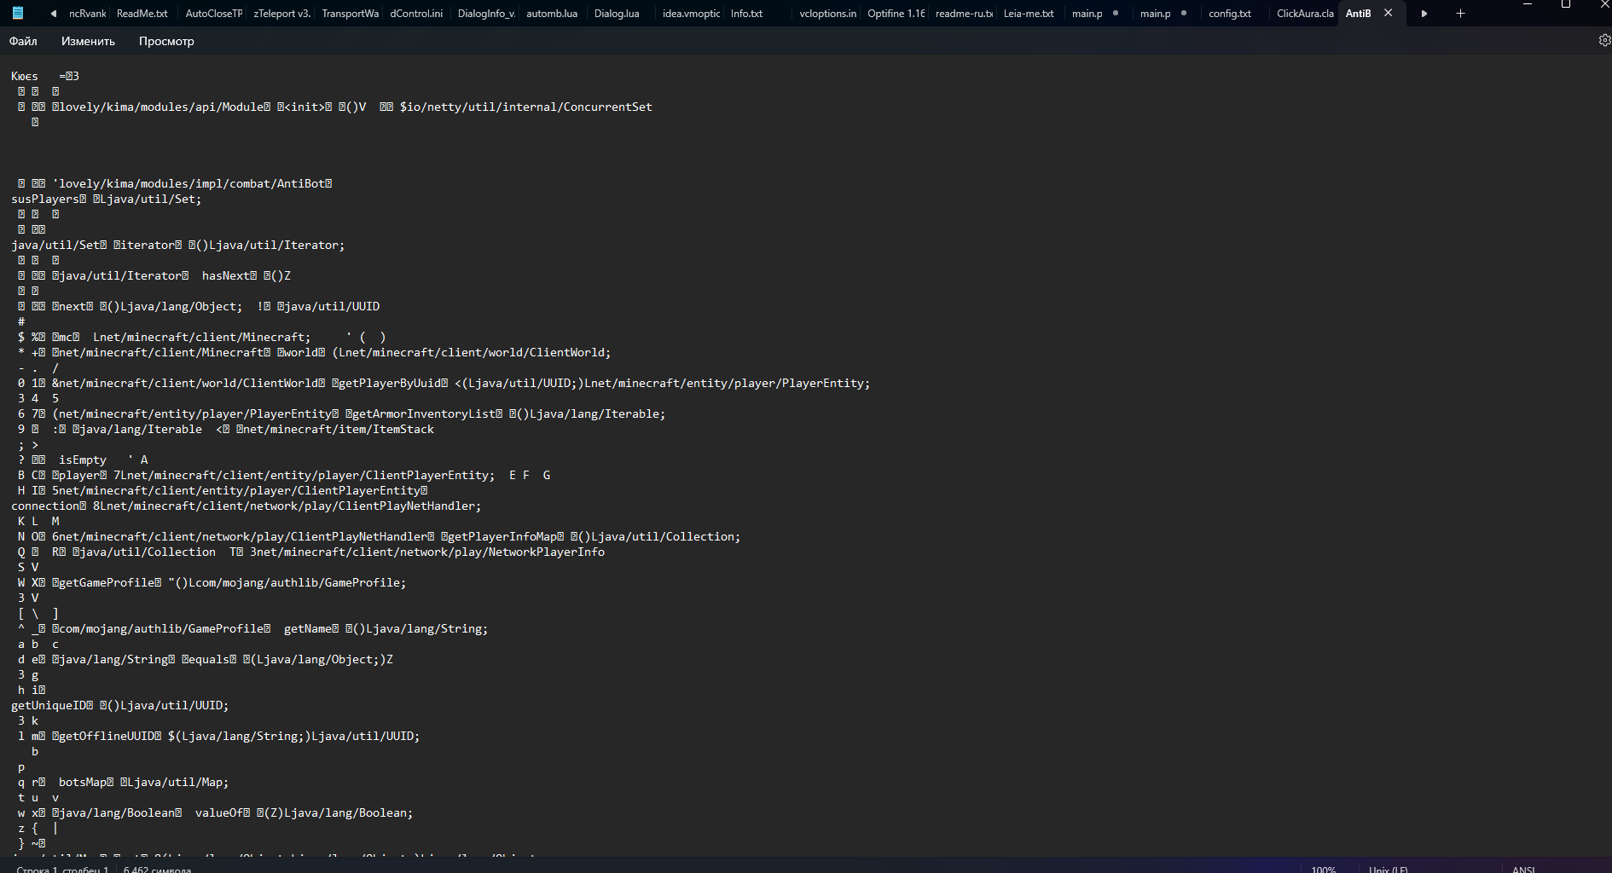1612x873 pixels.
Task: Click the Unix (LF) line ending indicator
Action: point(1388,869)
